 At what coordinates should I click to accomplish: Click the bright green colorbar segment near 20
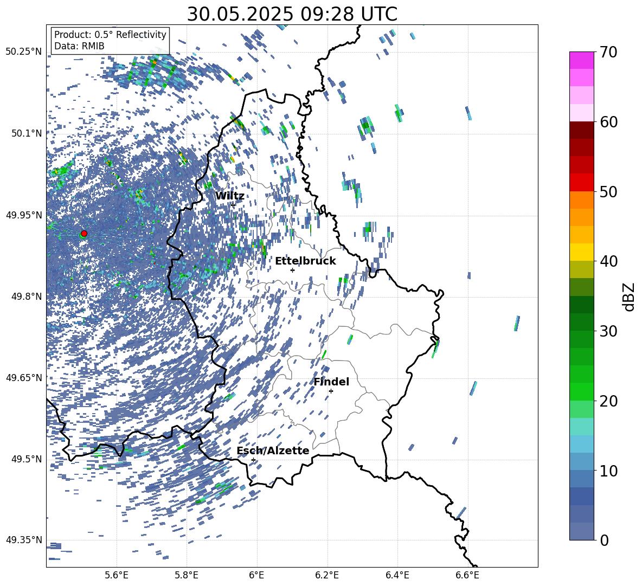pyautogui.click(x=581, y=392)
